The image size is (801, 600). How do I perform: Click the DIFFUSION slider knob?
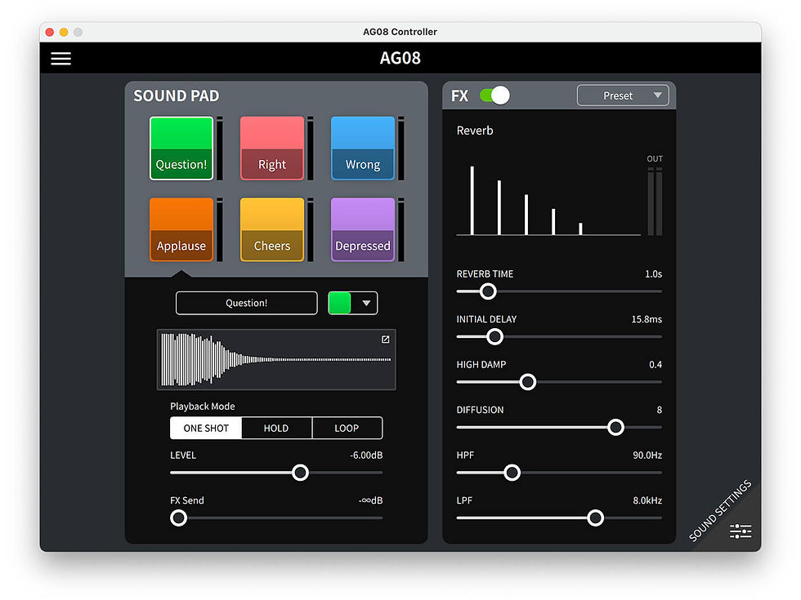click(x=615, y=427)
